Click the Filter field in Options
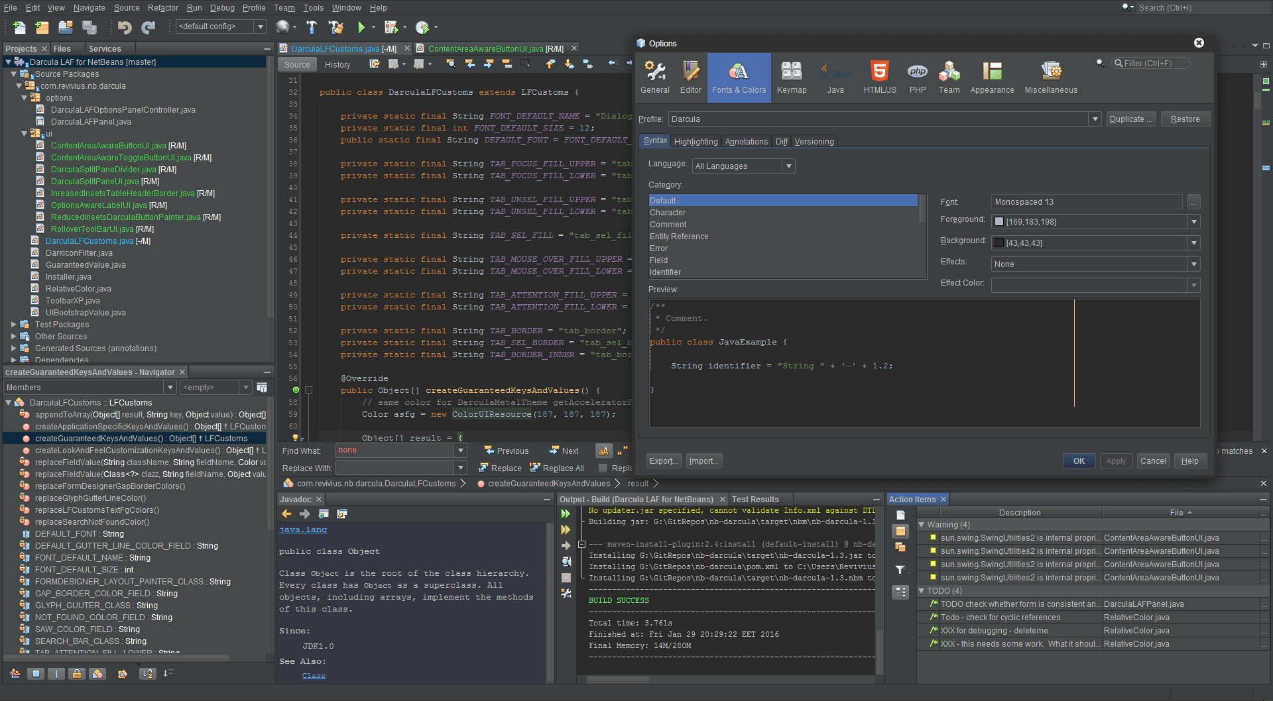This screenshot has width=1273, height=701. tap(1152, 63)
